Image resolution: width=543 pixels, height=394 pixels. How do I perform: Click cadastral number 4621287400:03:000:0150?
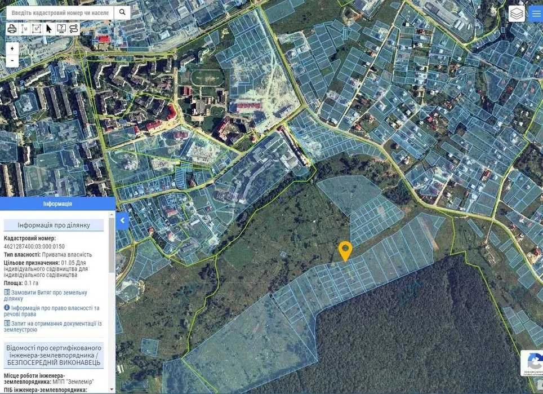point(34,246)
